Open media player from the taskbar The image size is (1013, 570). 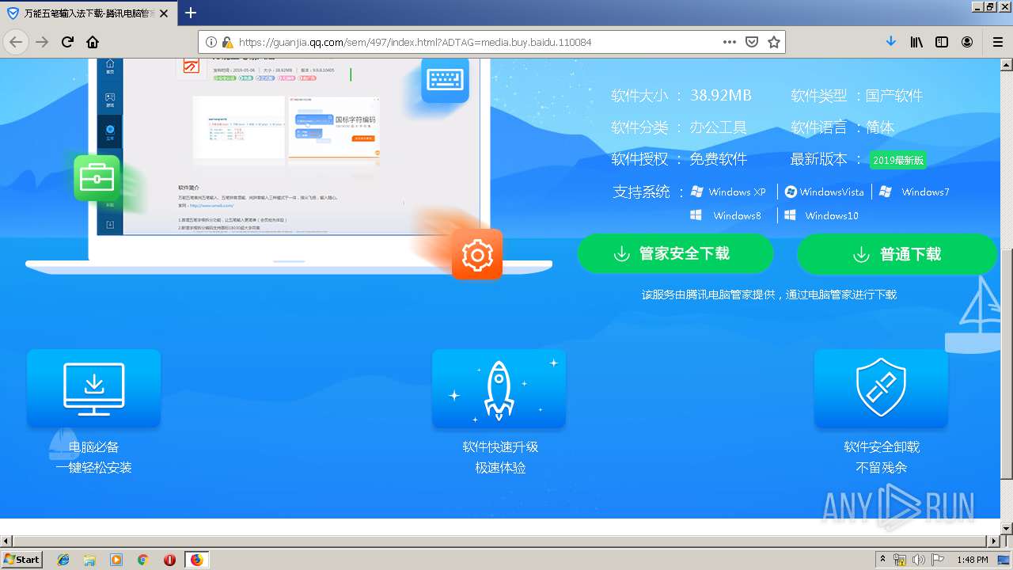coord(116,560)
